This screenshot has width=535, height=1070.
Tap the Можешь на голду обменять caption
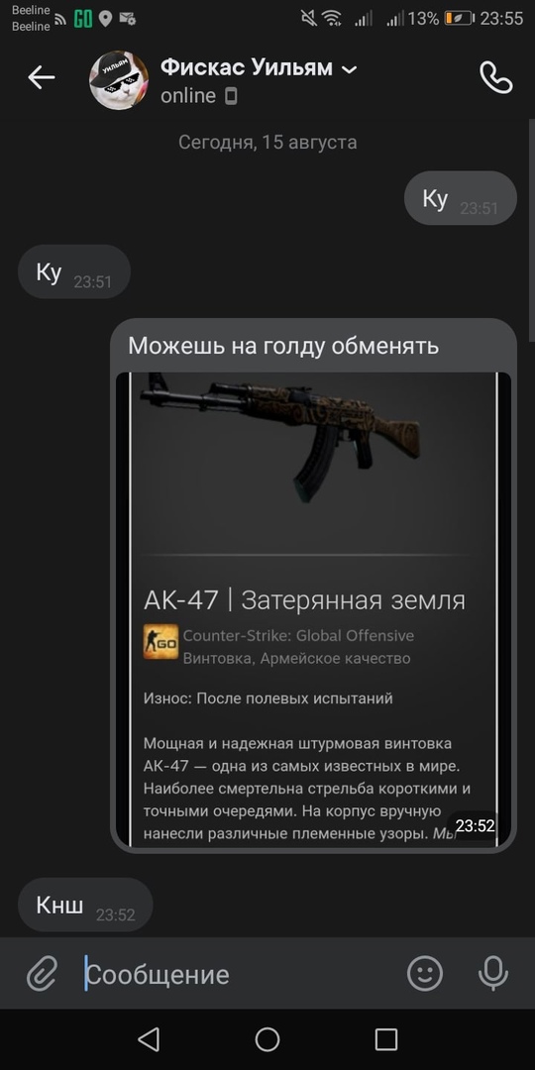point(283,346)
